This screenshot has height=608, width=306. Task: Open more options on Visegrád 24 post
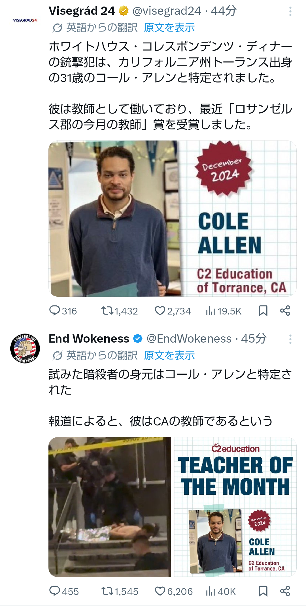tap(290, 11)
